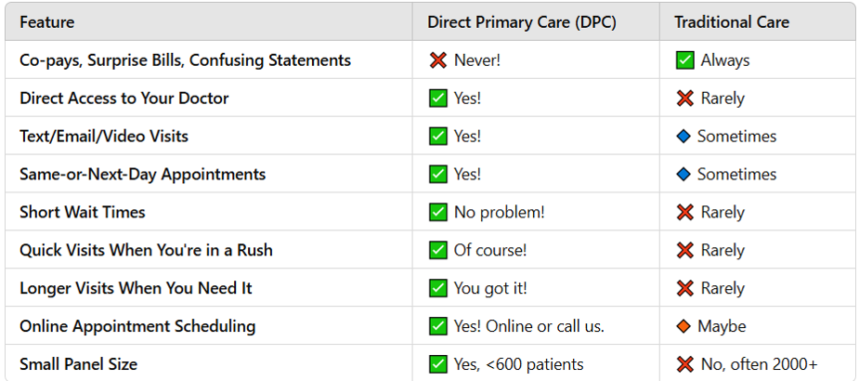Viewport: 859px width, 381px height.
Task: Click green checkmark beside You got it!
Action: coord(437,288)
